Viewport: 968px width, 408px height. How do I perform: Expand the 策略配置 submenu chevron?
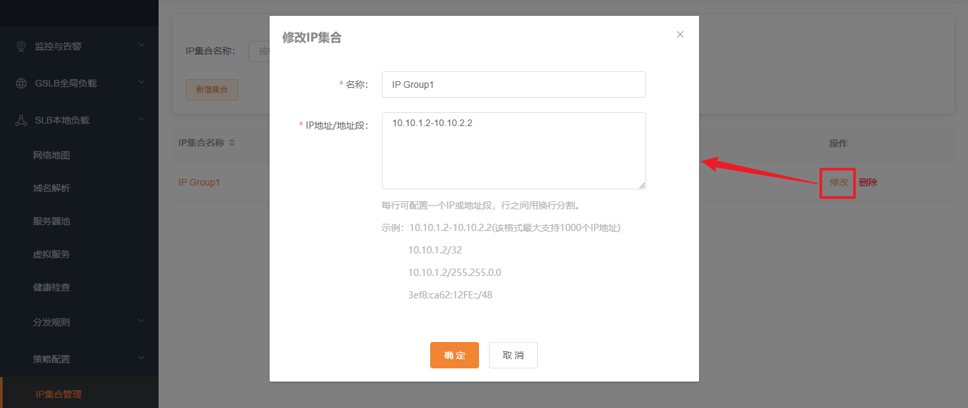(141, 358)
